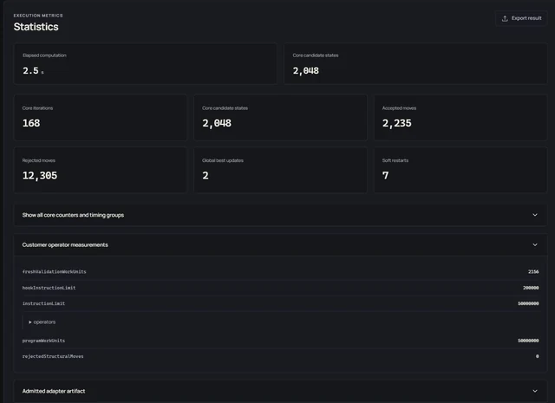Click the Rejected moves 12,305 card
This screenshot has width=555, height=403.
point(101,170)
